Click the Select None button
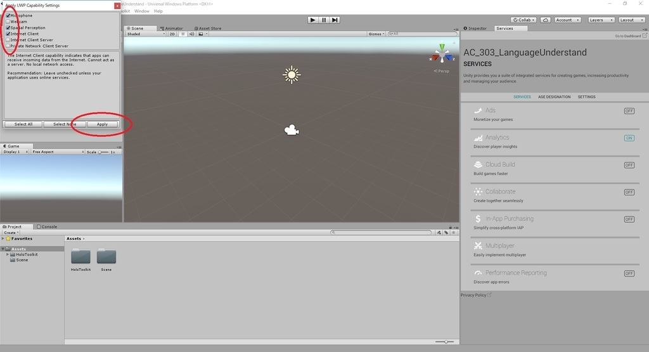This screenshot has width=649, height=352. tap(65, 124)
